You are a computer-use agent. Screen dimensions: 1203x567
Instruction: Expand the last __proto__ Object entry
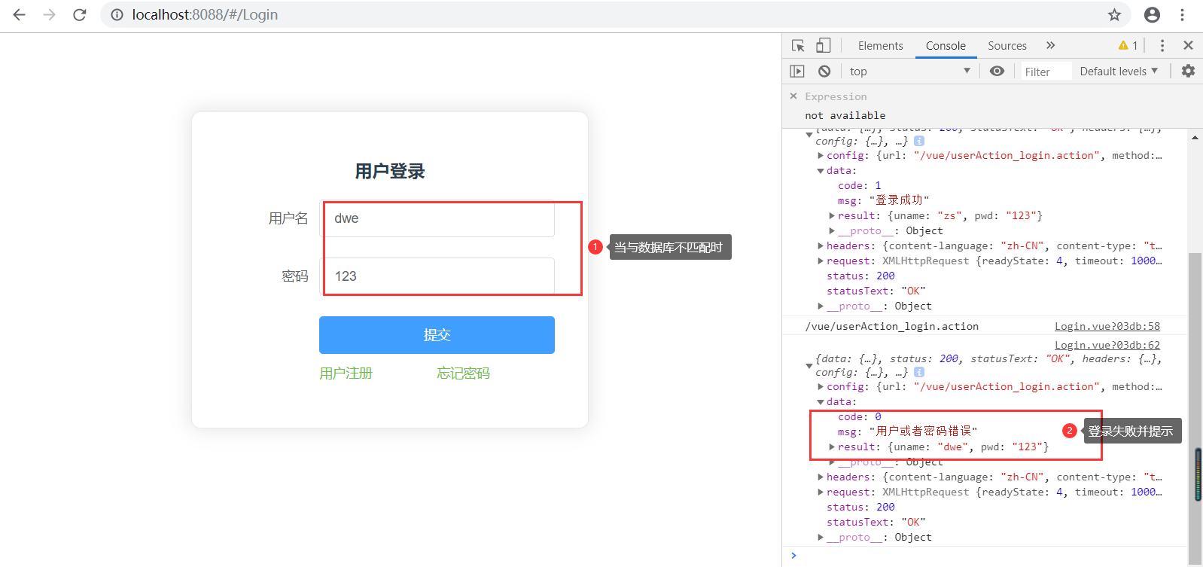821,538
